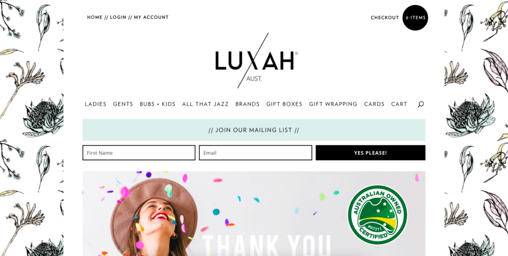508x256 pixels.
Task: Open the Gift Boxes menu
Action: pyautogui.click(x=284, y=104)
